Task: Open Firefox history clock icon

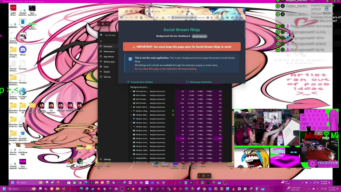Action: click(x=217, y=17)
